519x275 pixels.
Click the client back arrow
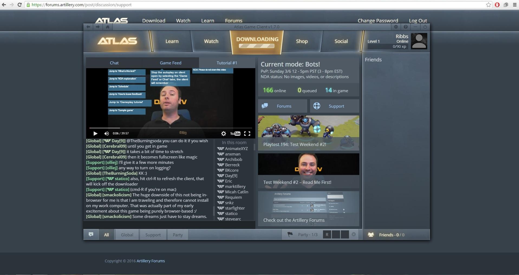(x=88, y=27)
